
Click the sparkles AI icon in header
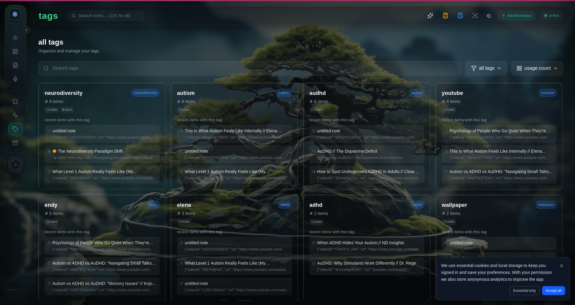tap(430, 16)
